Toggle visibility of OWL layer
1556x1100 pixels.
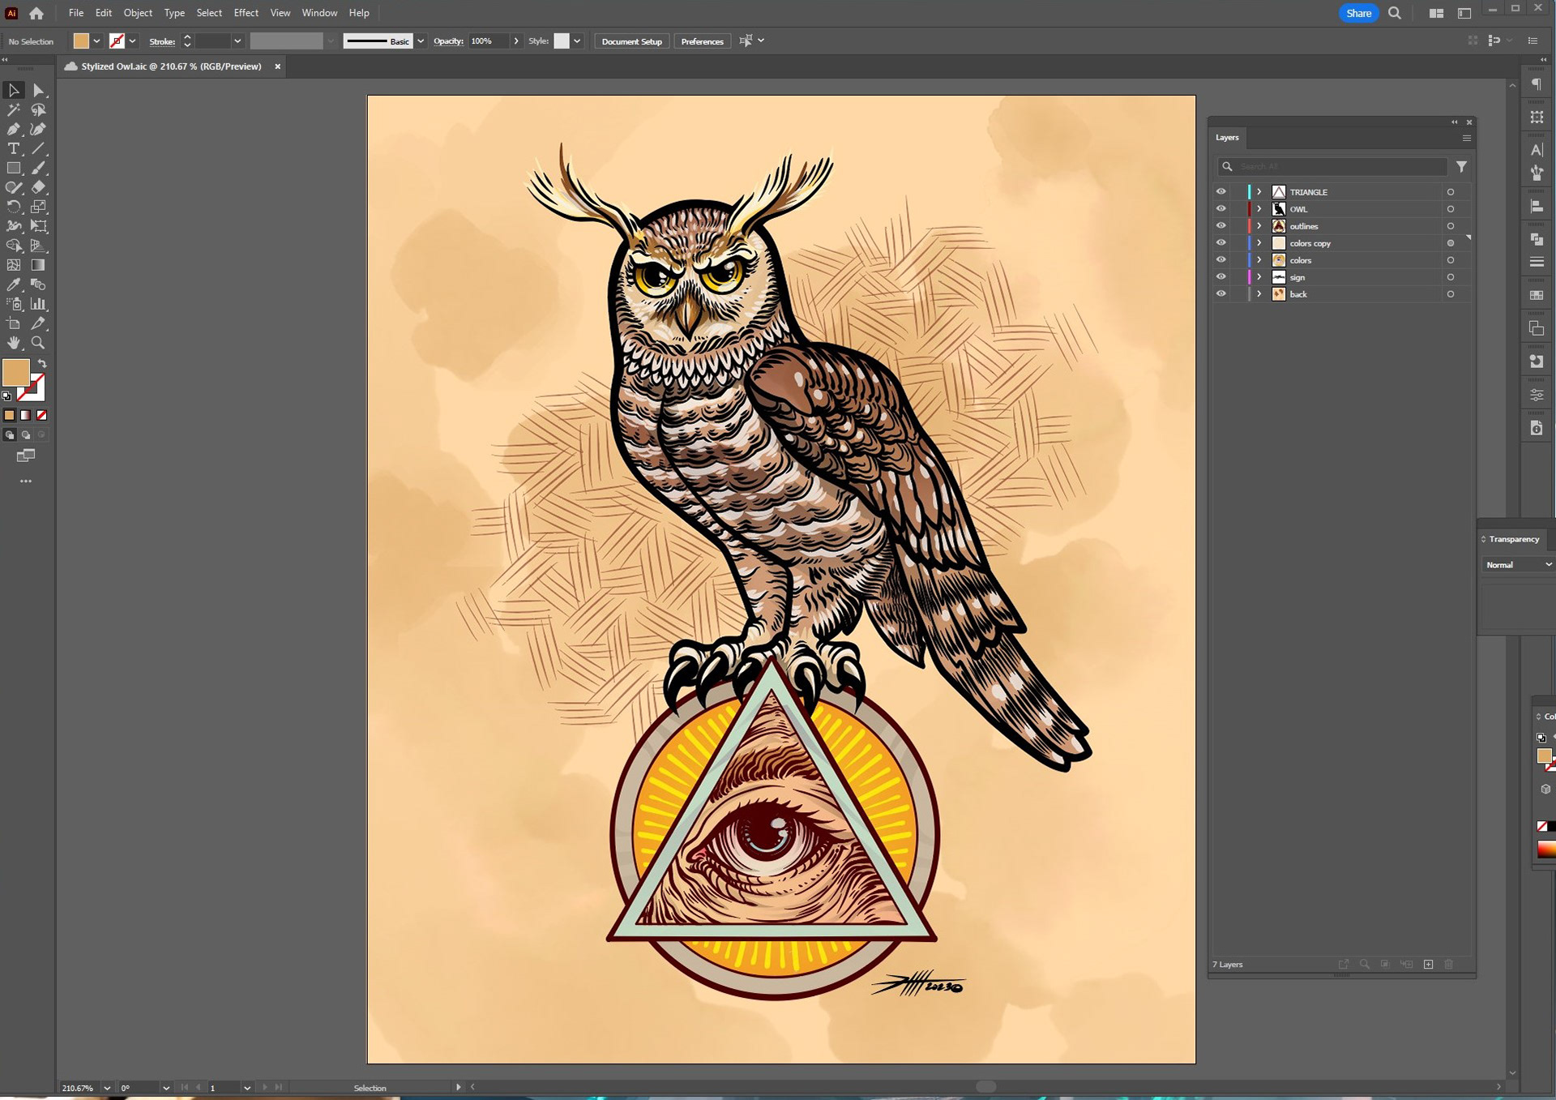[1220, 209]
